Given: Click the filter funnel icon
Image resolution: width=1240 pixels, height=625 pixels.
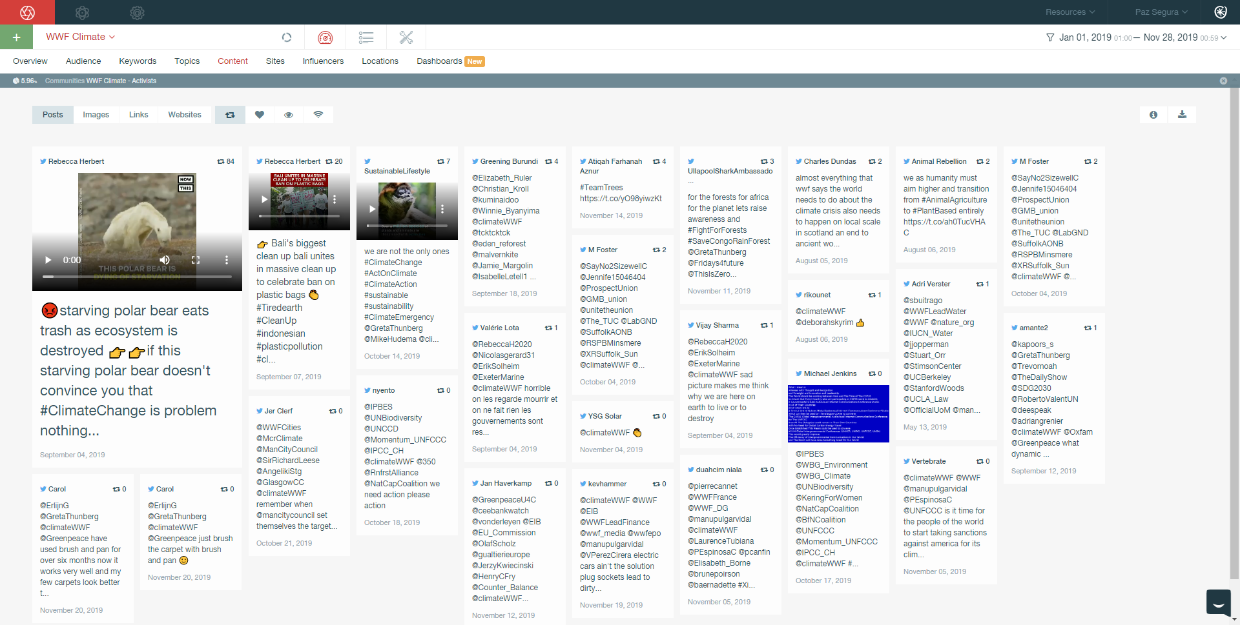Looking at the screenshot, I should pyautogui.click(x=1050, y=37).
